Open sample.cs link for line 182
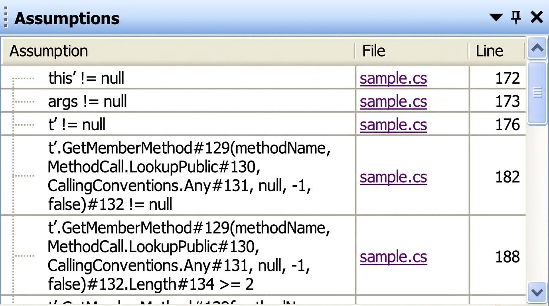The height and width of the screenshot is (306, 549). 393,177
